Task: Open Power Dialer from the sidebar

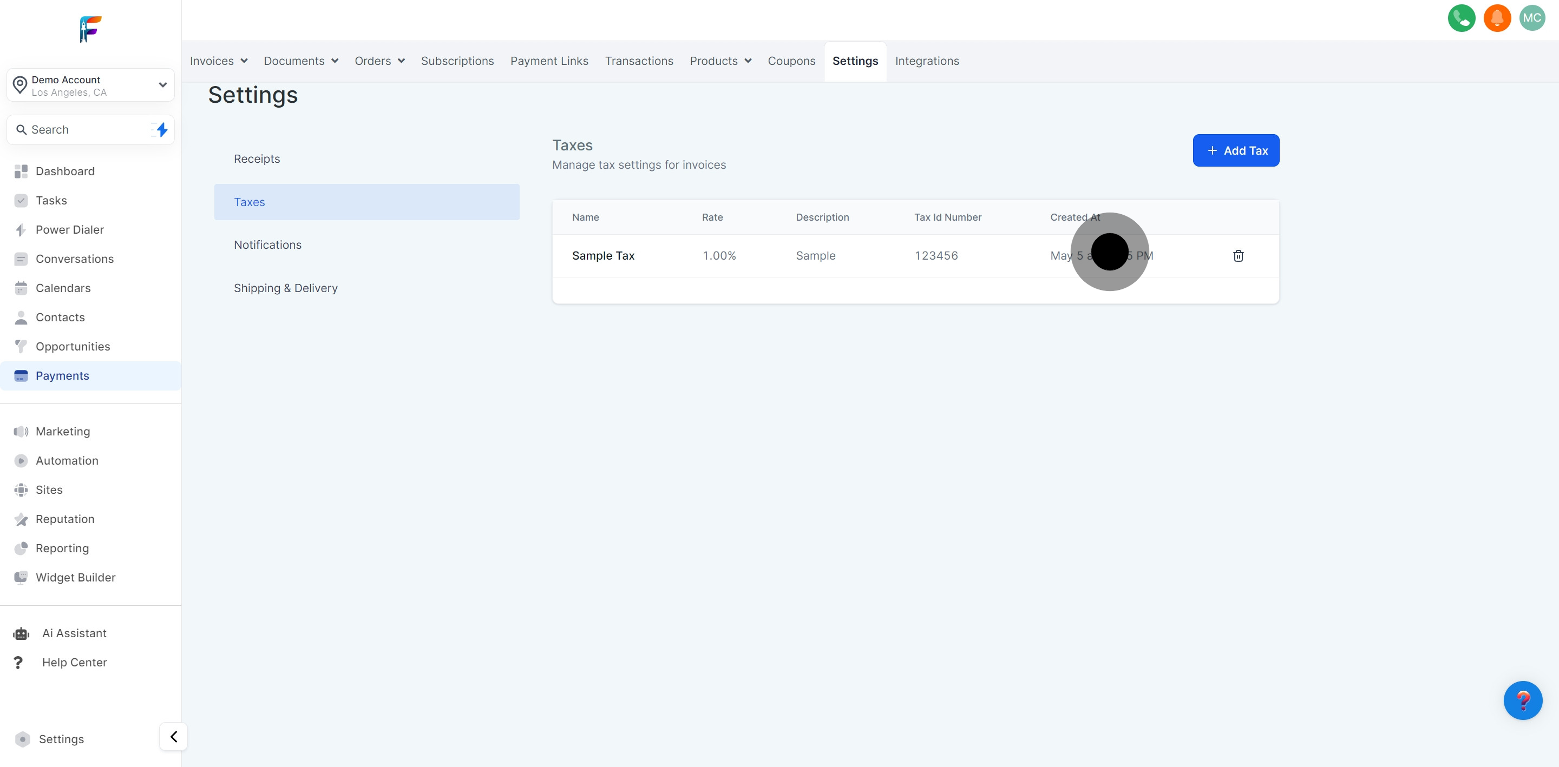Action: click(70, 230)
